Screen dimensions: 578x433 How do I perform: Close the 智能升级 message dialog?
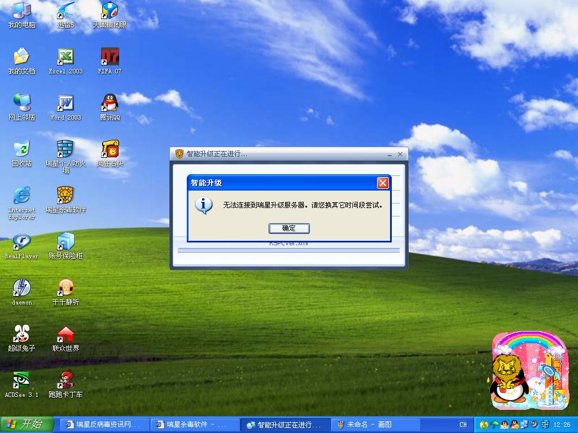tap(383, 183)
